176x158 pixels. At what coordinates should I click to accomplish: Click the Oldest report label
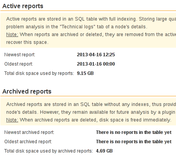[19, 64]
